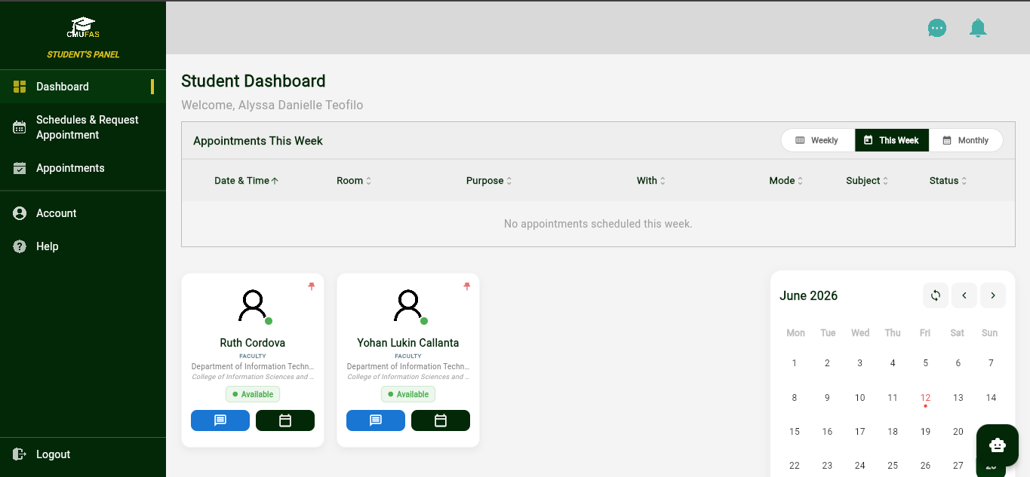Click the Student Dashboard heading
This screenshot has height=477, width=1030.
254,81
